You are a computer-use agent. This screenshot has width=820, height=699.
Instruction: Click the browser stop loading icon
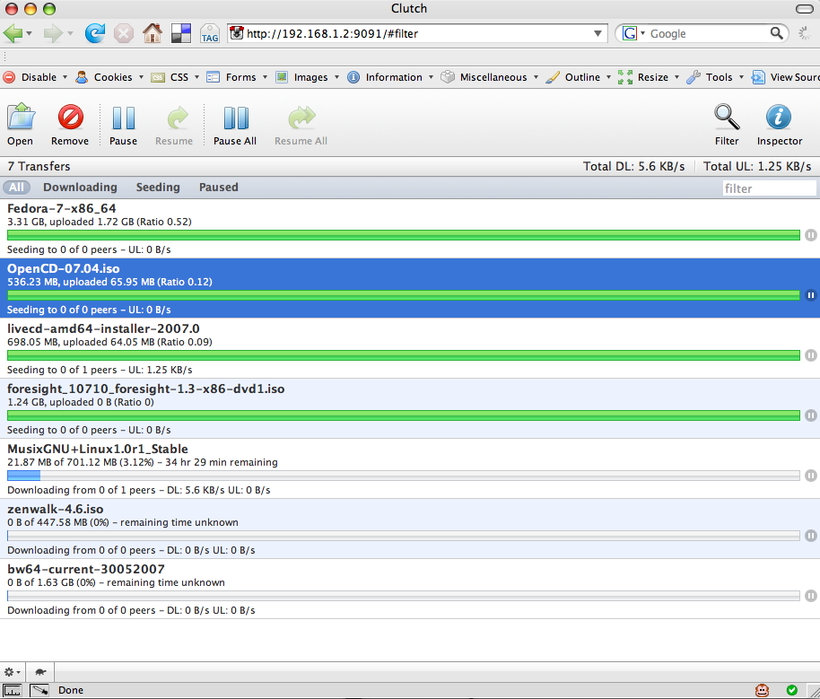click(x=124, y=34)
